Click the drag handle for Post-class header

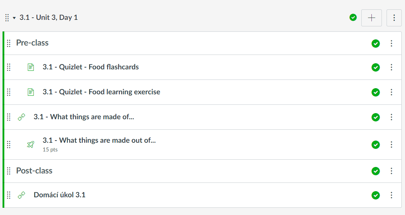point(9,171)
